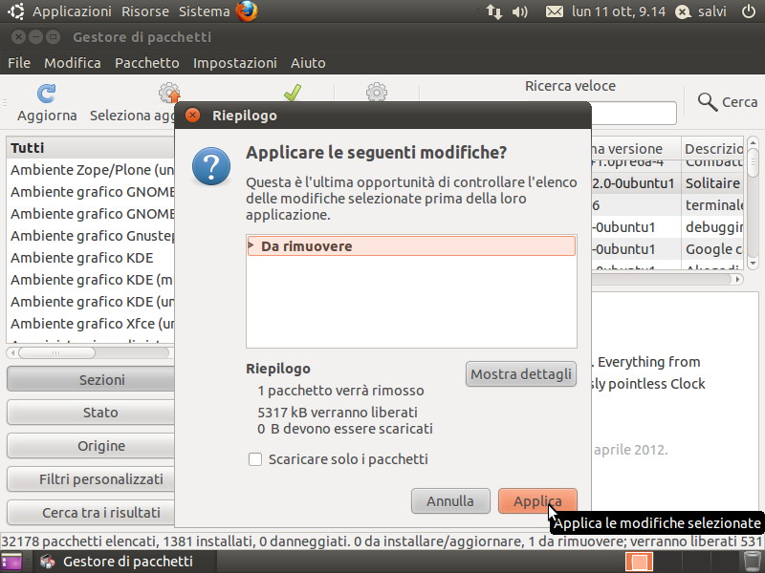This screenshot has height=573, width=765.
Task: Open the File menu
Action: (19, 63)
